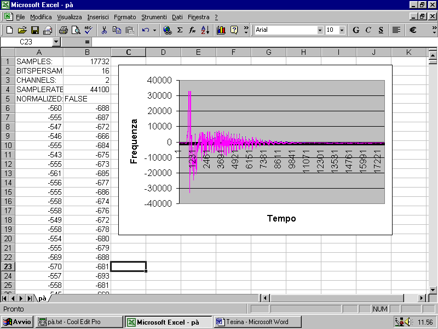The width and height of the screenshot is (438, 329).
Task: Open the Office Assistant help icon
Action: (x=234, y=30)
